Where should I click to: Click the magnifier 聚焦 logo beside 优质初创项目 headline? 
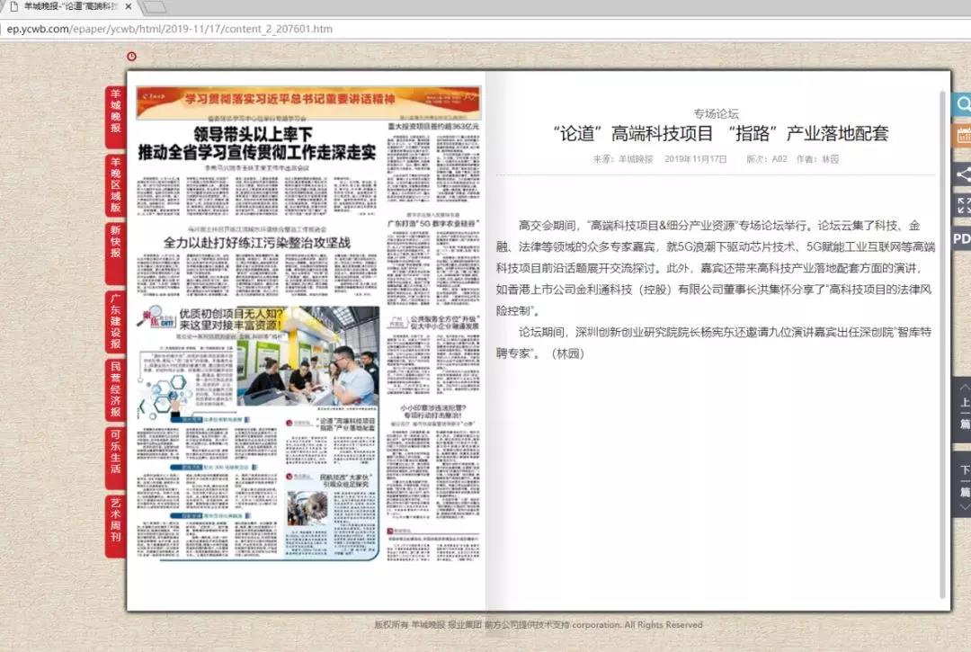point(158,319)
